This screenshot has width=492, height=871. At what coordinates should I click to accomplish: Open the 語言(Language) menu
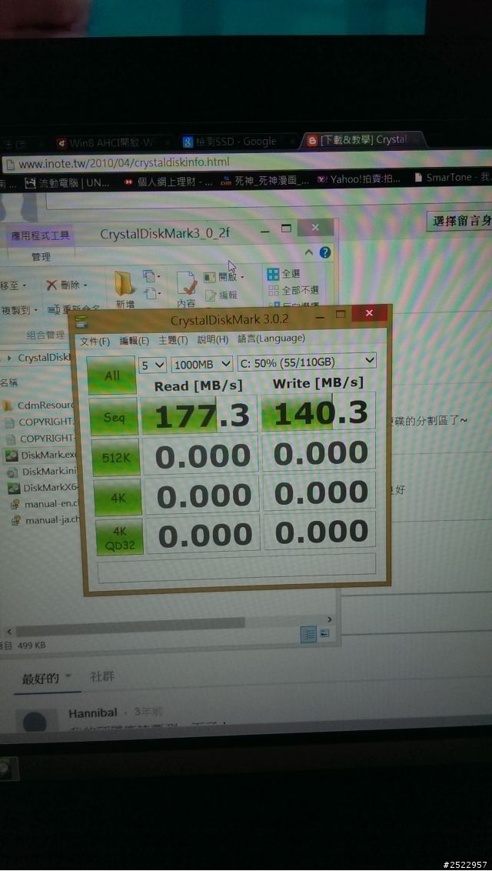click(271, 338)
